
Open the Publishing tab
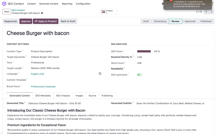[x=107, y=95]
